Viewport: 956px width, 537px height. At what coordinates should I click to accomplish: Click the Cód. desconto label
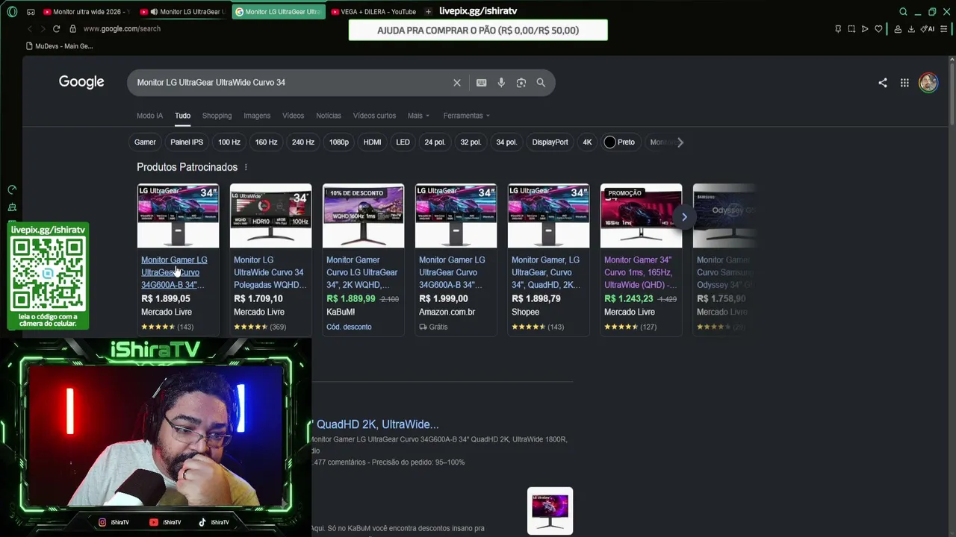[349, 327]
